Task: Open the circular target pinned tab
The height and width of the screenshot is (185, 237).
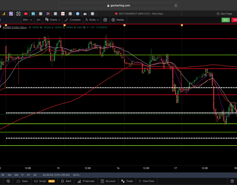Action: click(x=18, y=14)
